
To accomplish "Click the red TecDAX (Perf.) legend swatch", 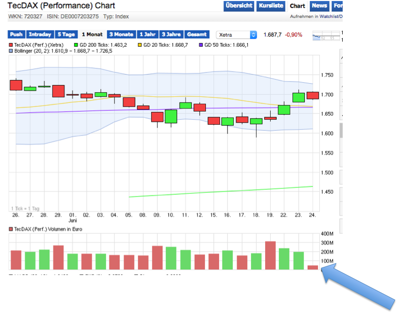I will click(x=11, y=45).
